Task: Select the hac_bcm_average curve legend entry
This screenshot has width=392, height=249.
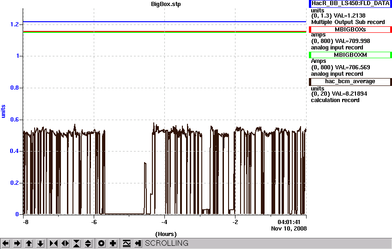Action: [x=350, y=82]
